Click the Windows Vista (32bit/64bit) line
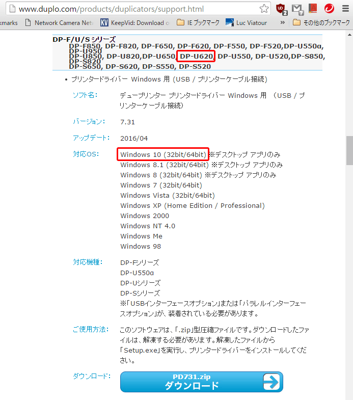353x400 pixels. tap(167, 195)
